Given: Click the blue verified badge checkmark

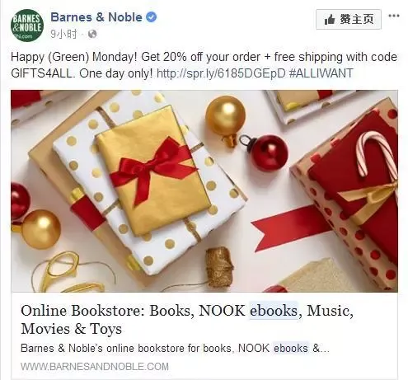Looking at the screenshot, I should pos(151,17).
